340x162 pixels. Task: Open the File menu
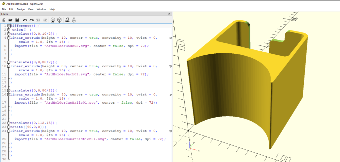4,9
